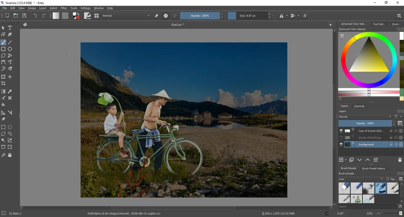
Task: Switch to the Tool Options tab
Action: tap(379, 24)
